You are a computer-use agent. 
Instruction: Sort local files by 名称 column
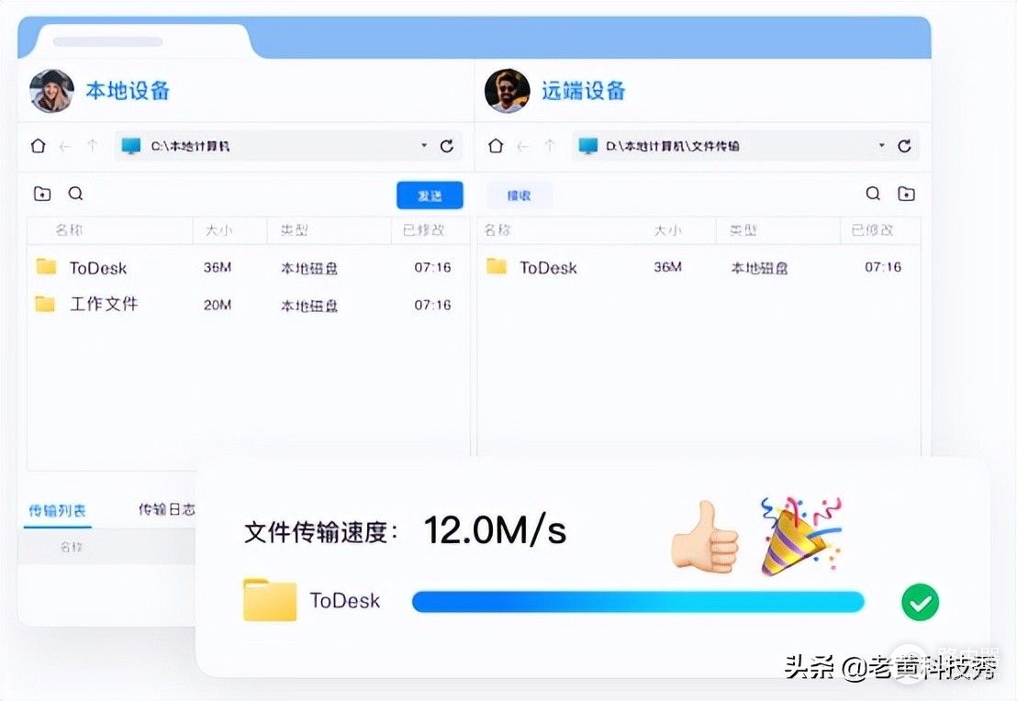[69, 230]
